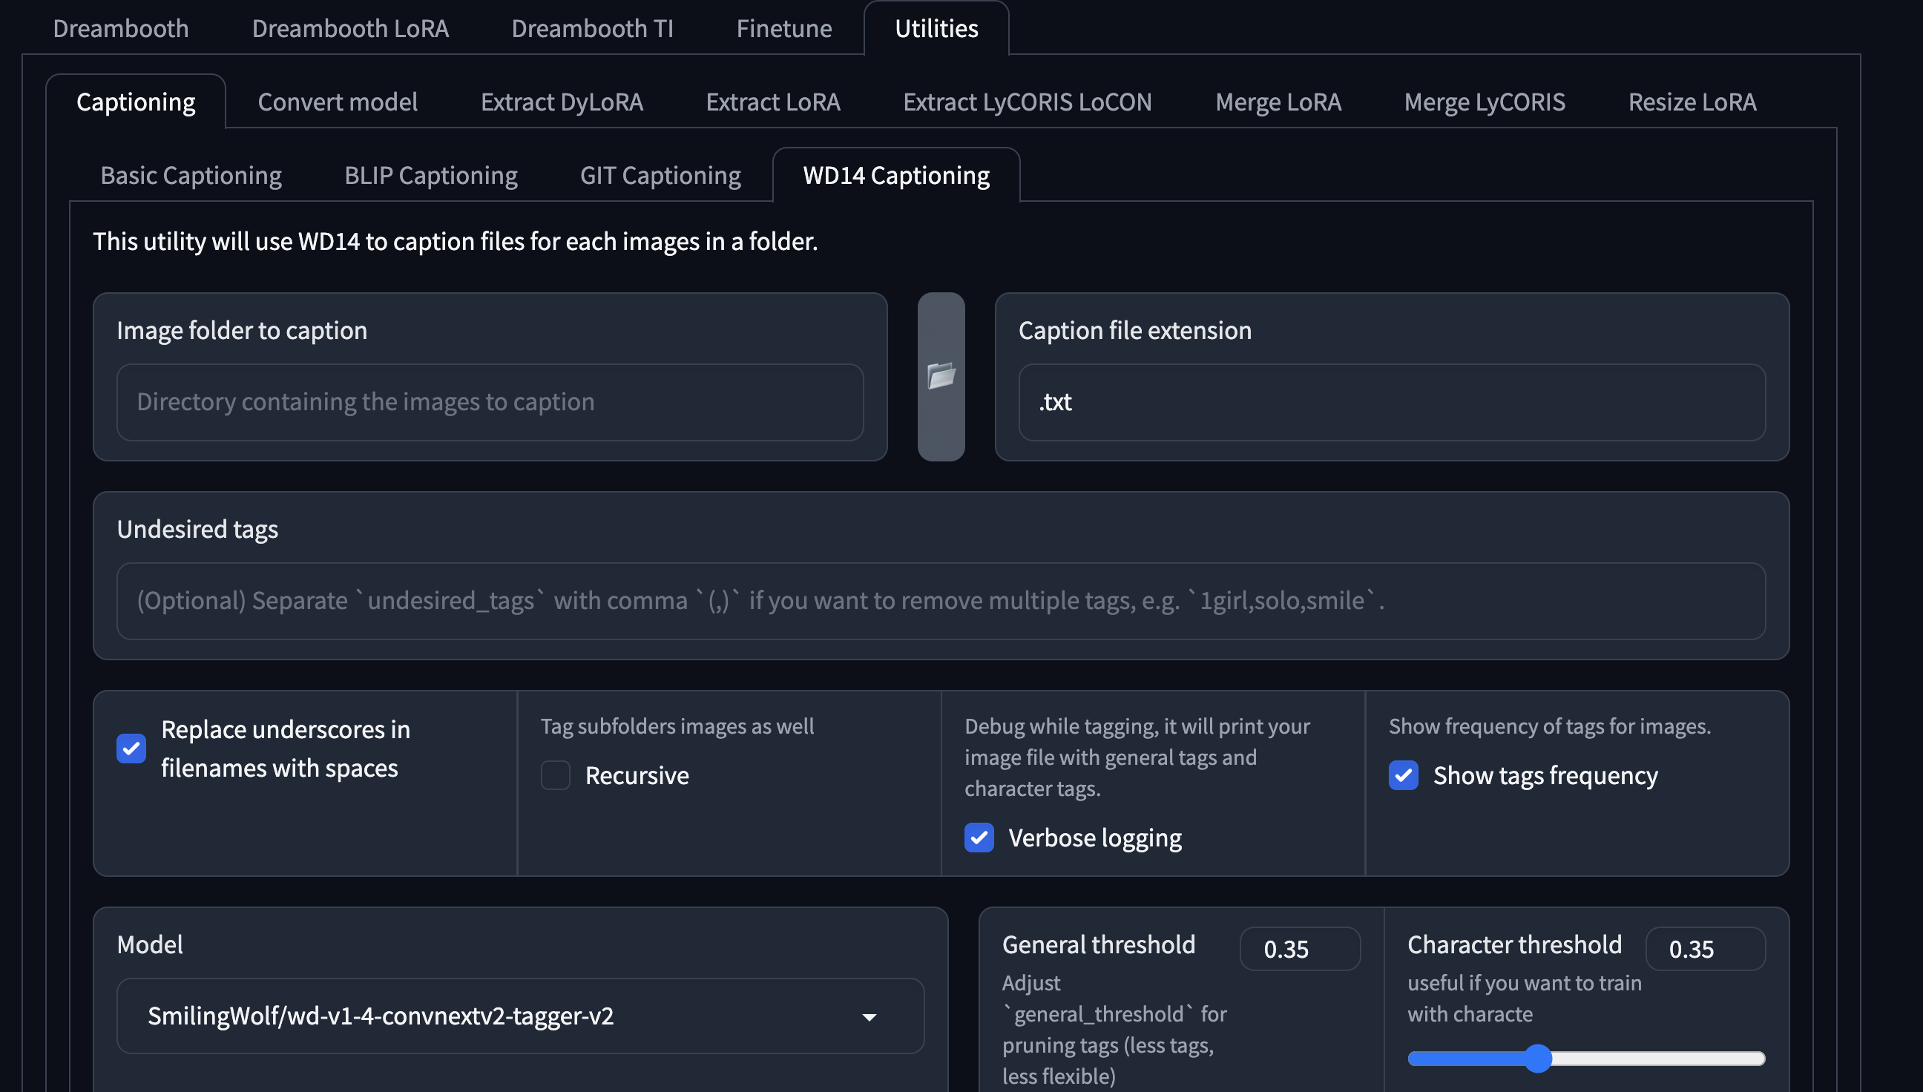Click the General threshold number box

(x=1299, y=949)
